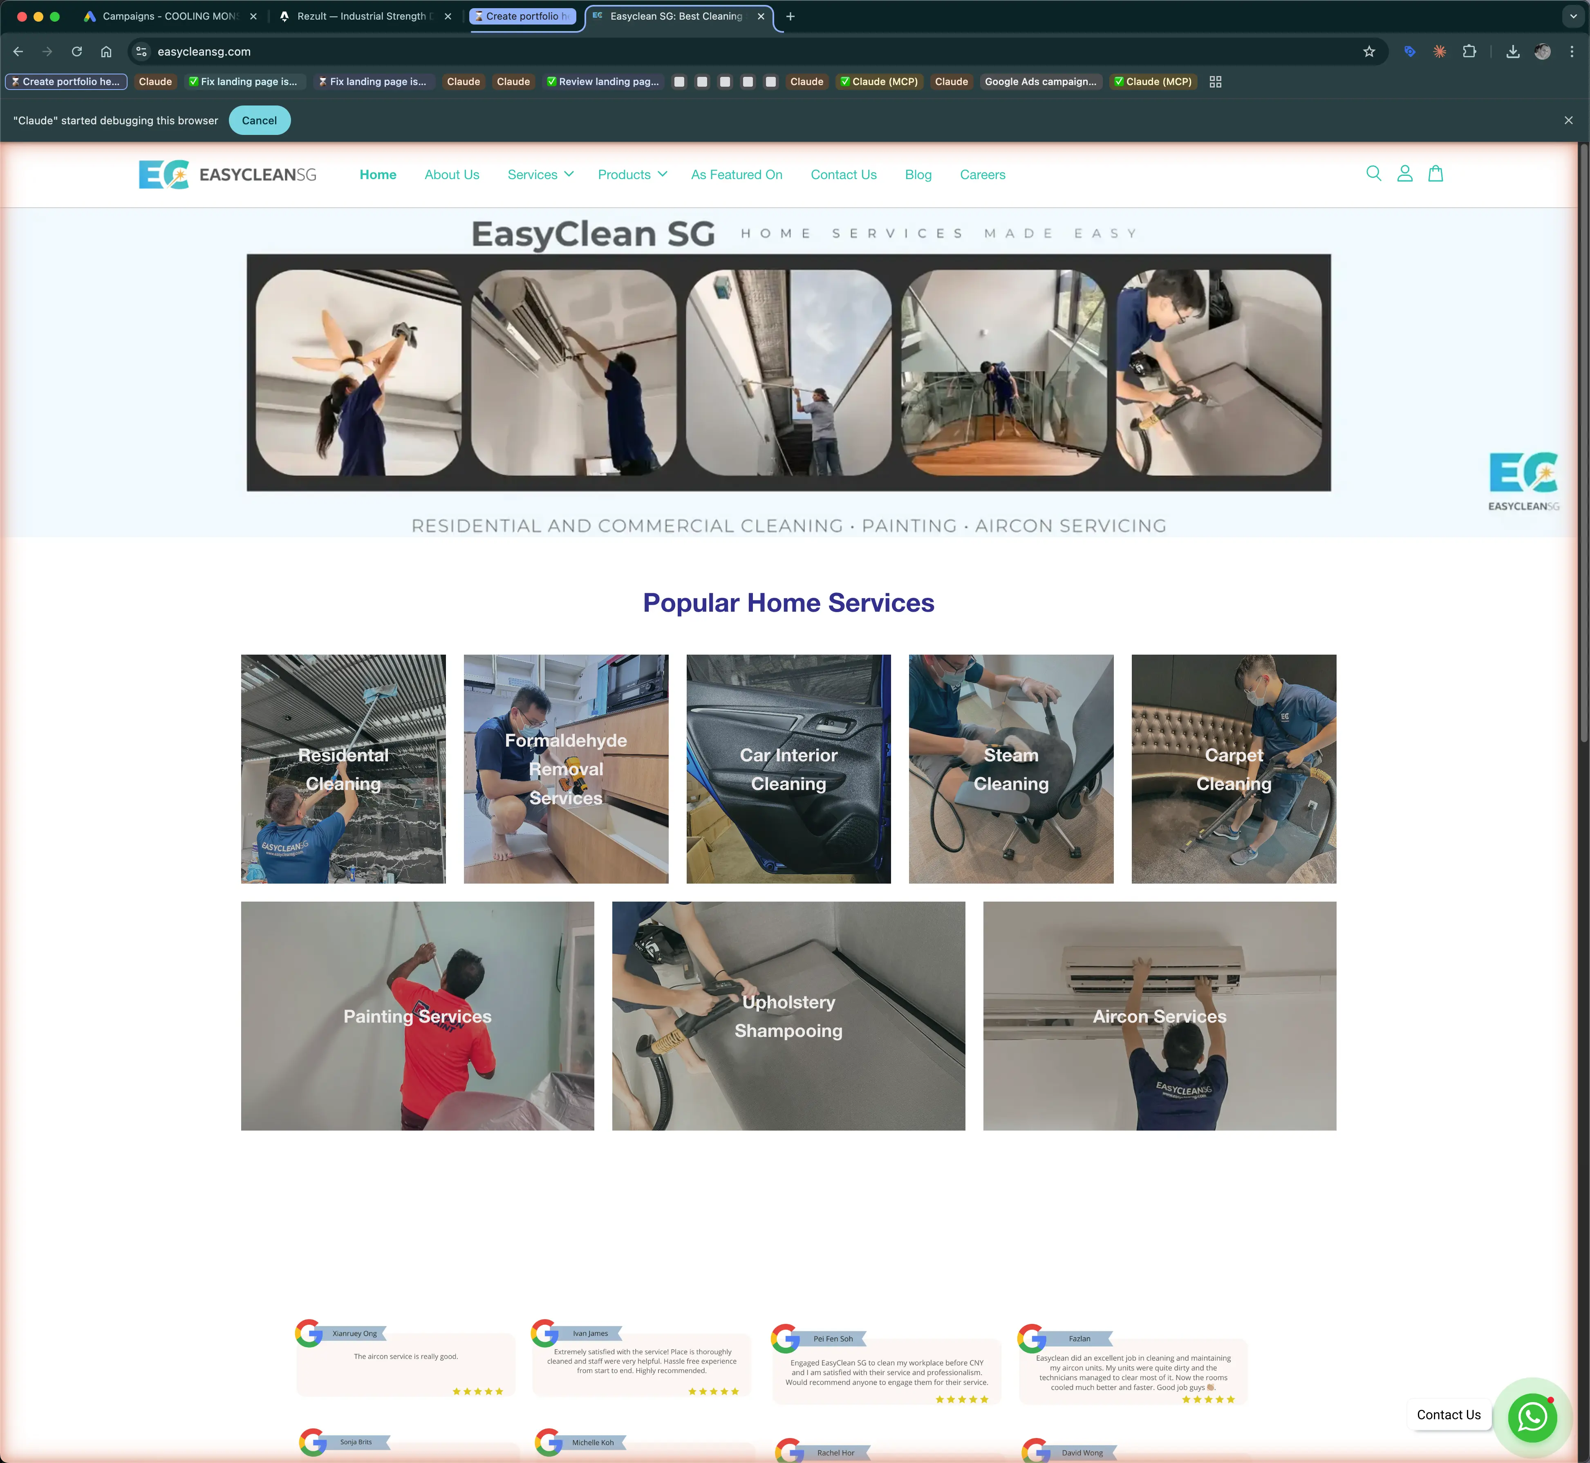This screenshot has height=1463, width=1590.
Task: Click the hero banner collage image
Action: click(x=788, y=372)
